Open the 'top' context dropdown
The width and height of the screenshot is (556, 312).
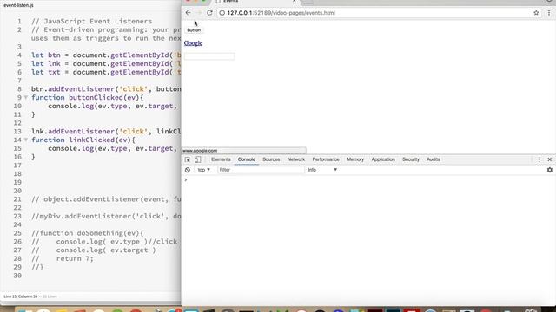coord(204,170)
